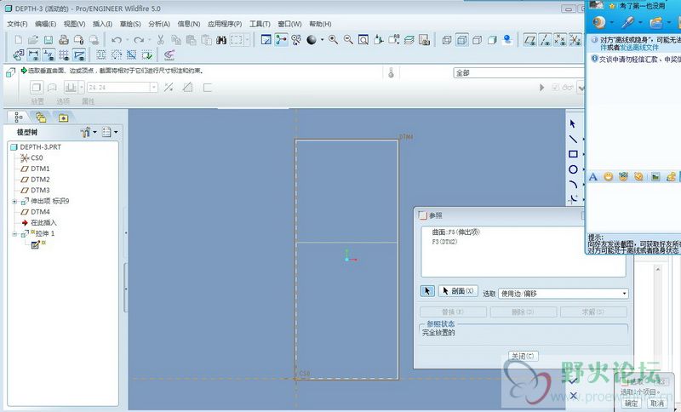Open the 视图(V) menu
Screen dimensions: 681x412
74,24
